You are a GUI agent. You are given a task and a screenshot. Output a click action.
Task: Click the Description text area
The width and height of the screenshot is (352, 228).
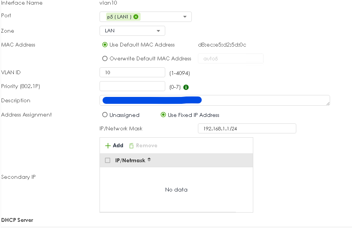coord(214,100)
